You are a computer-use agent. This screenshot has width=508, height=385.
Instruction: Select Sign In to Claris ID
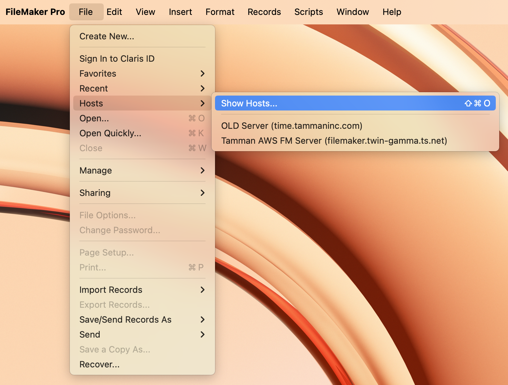(142, 59)
